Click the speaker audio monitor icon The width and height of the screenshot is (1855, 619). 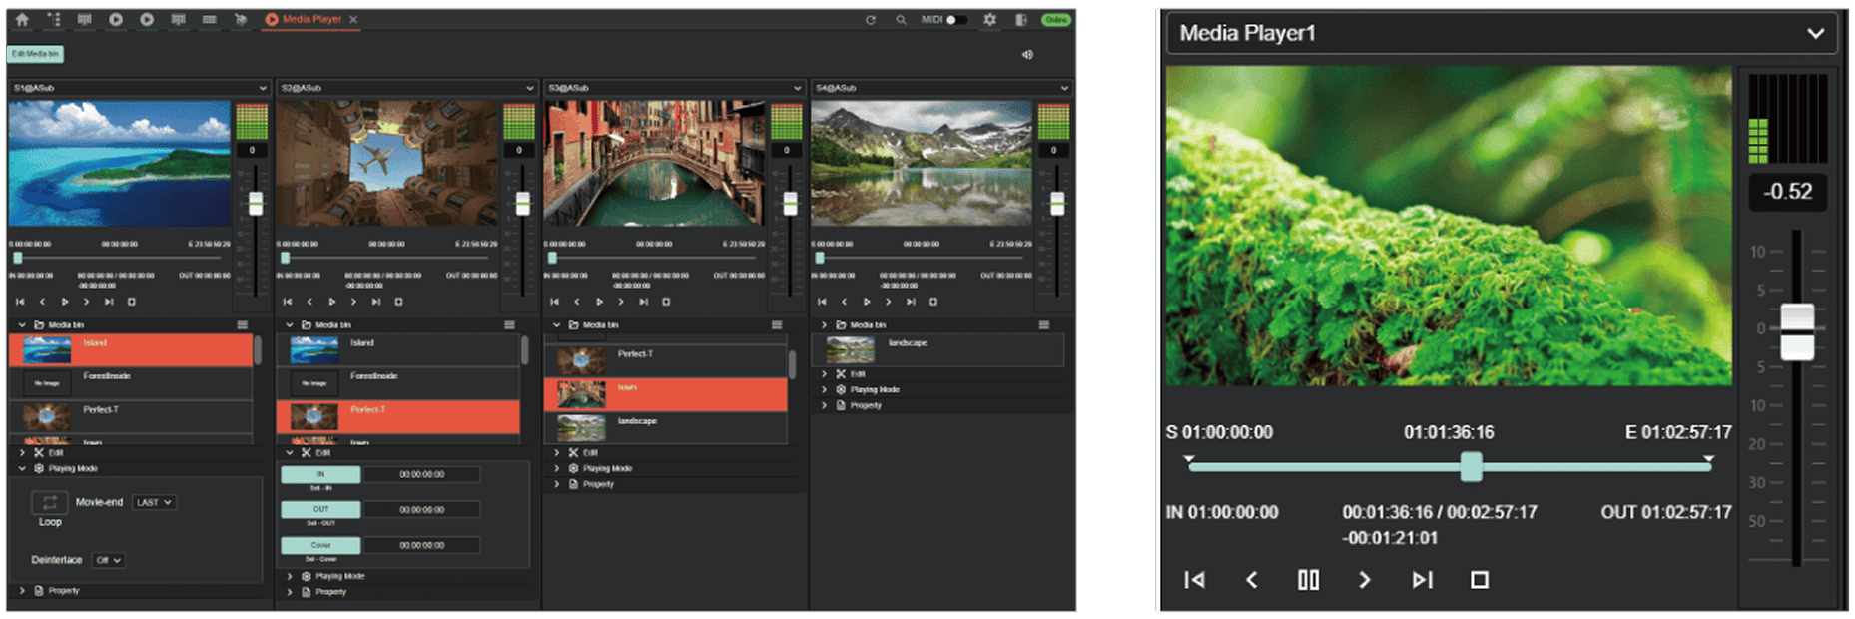point(1027,55)
